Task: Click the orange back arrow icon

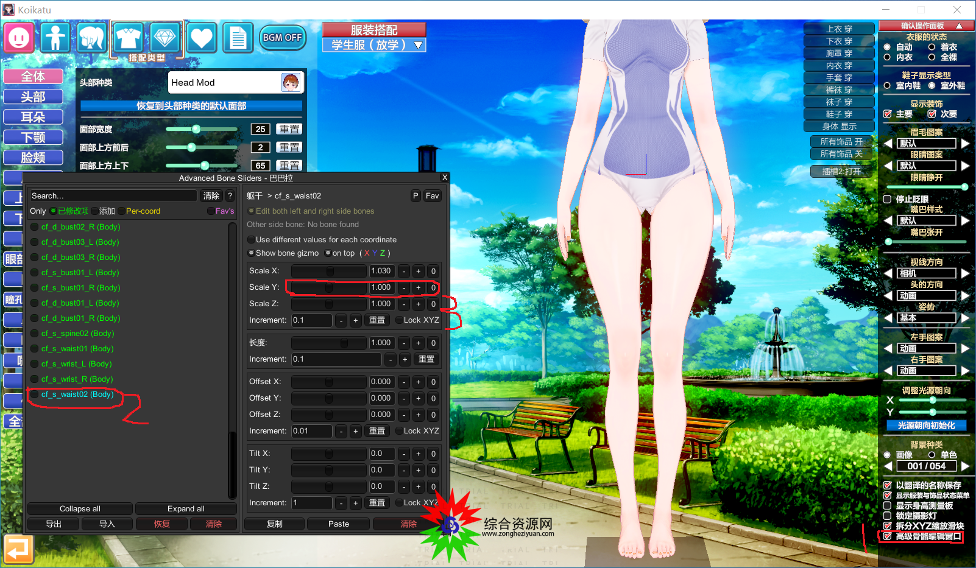Action: 18,549
